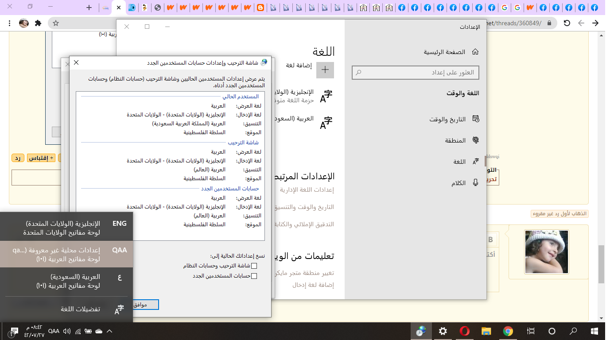Select العربية (السعودية) language entry in Settings

tap(304, 122)
